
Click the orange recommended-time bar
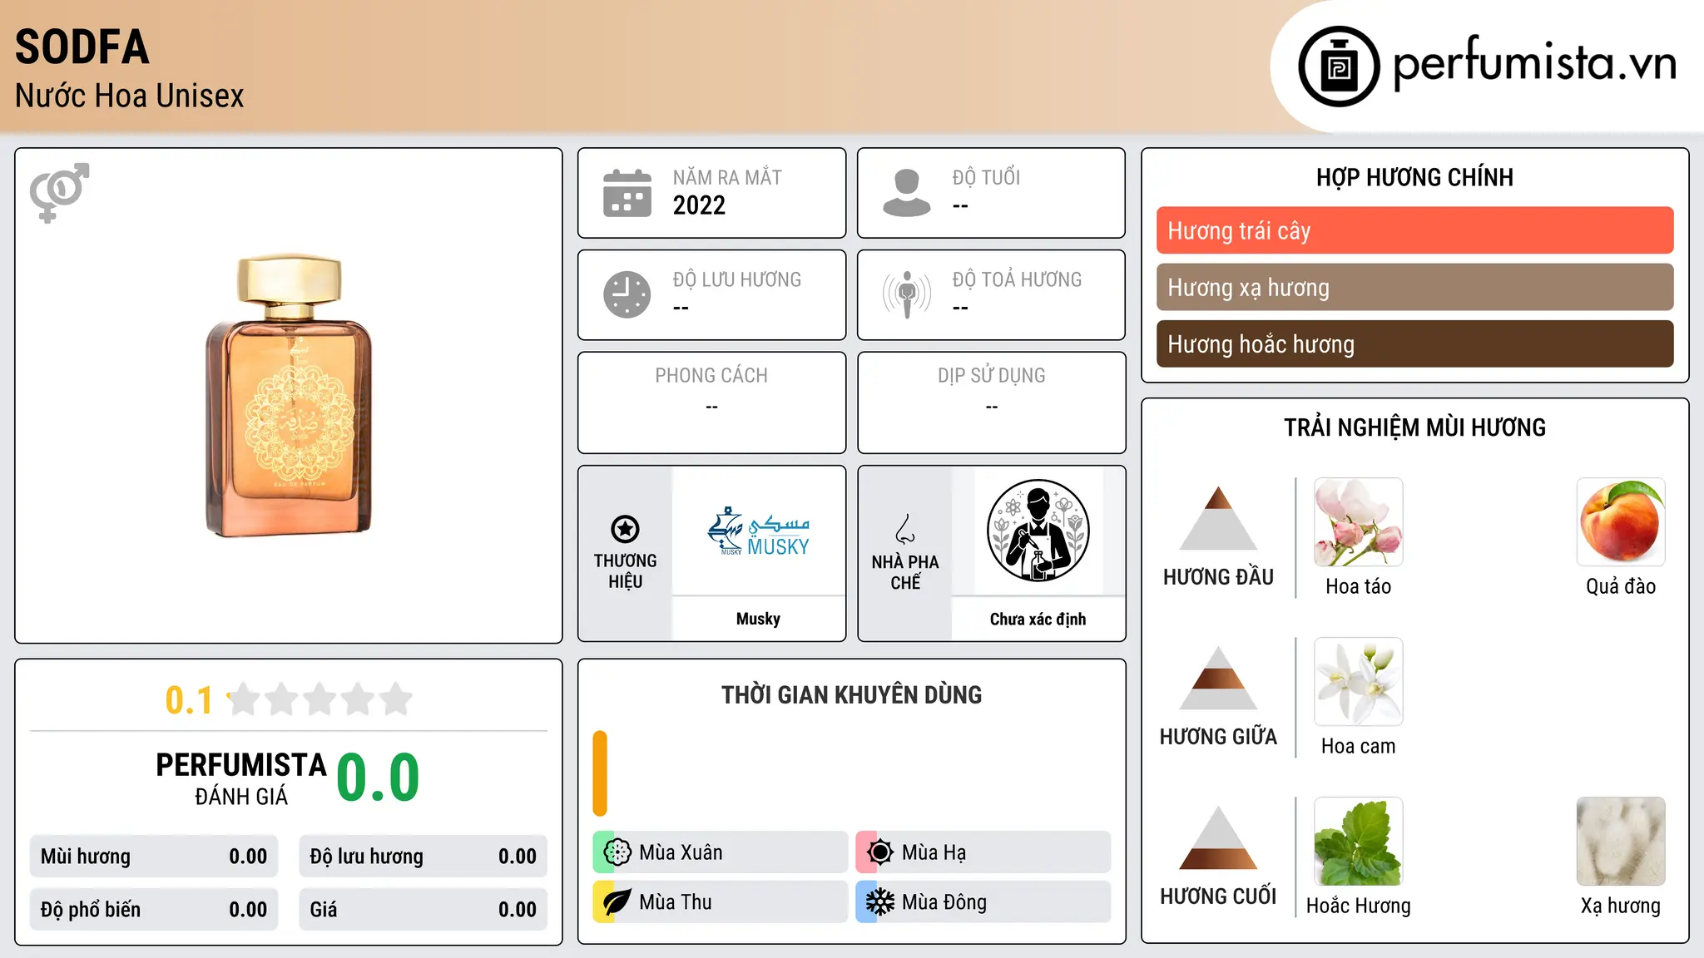tap(600, 773)
